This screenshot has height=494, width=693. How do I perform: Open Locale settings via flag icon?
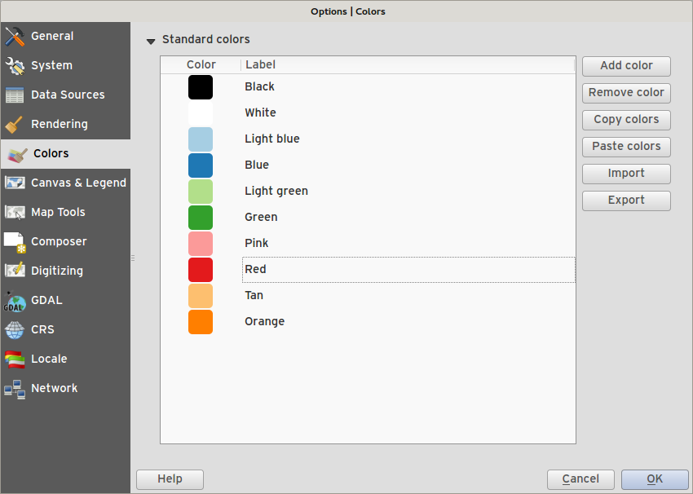coord(15,359)
